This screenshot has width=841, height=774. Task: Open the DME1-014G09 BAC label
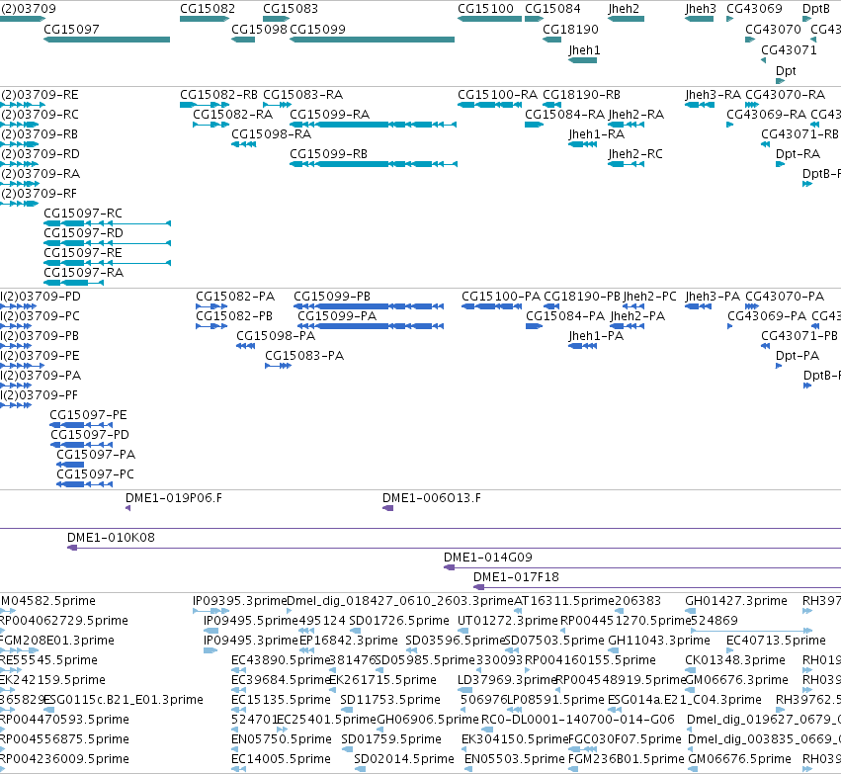tap(487, 558)
